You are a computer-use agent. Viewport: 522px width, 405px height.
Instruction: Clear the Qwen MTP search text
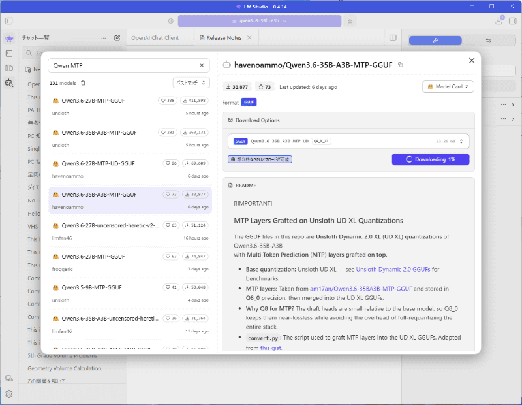[202, 65]
